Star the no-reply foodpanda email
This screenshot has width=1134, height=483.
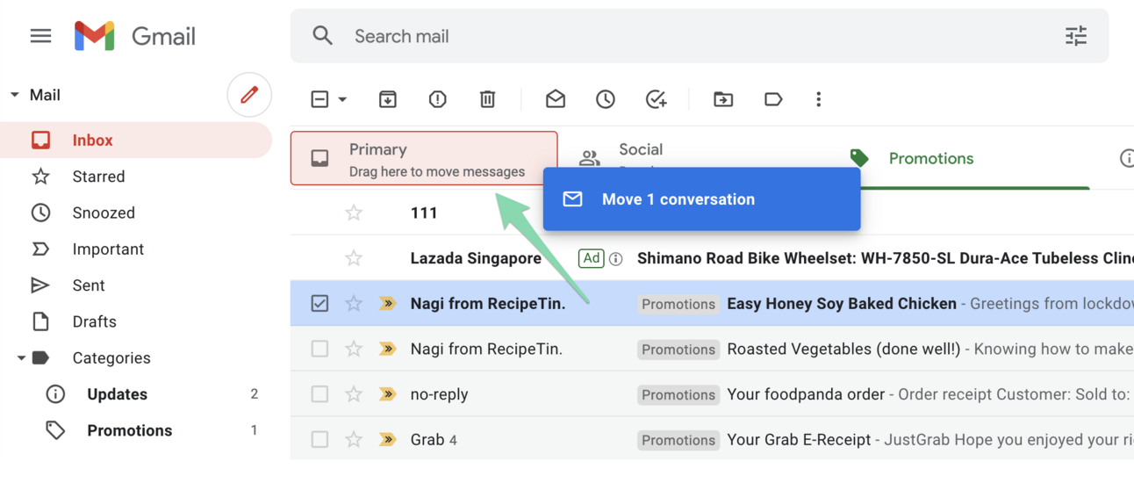tap(354, 394)
